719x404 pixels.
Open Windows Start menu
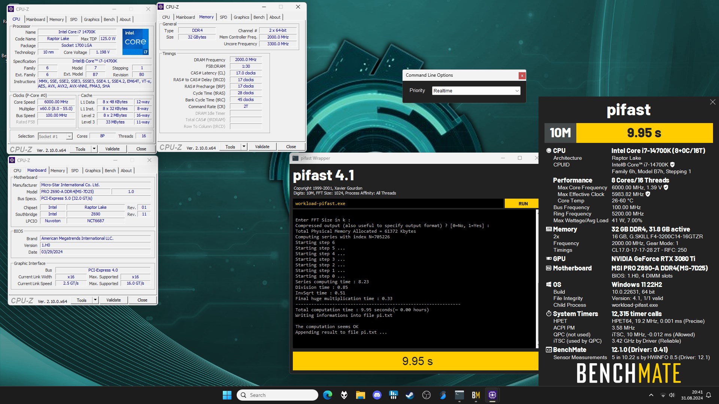(x=227, y=395)
